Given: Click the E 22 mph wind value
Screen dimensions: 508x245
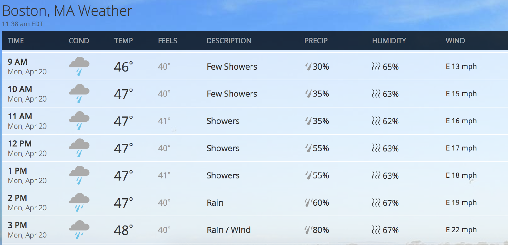Looking at the screenshot, I should coord(461,229).
